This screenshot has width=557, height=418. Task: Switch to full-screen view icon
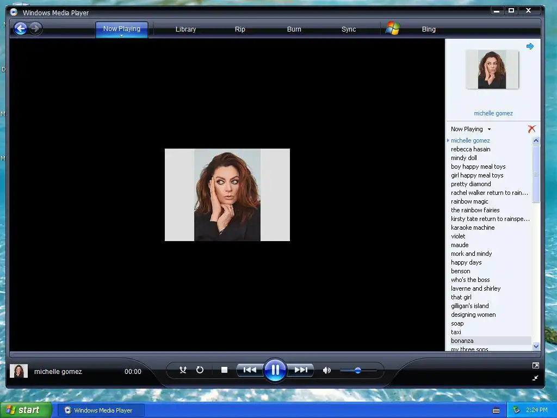[x=536, y=365]
